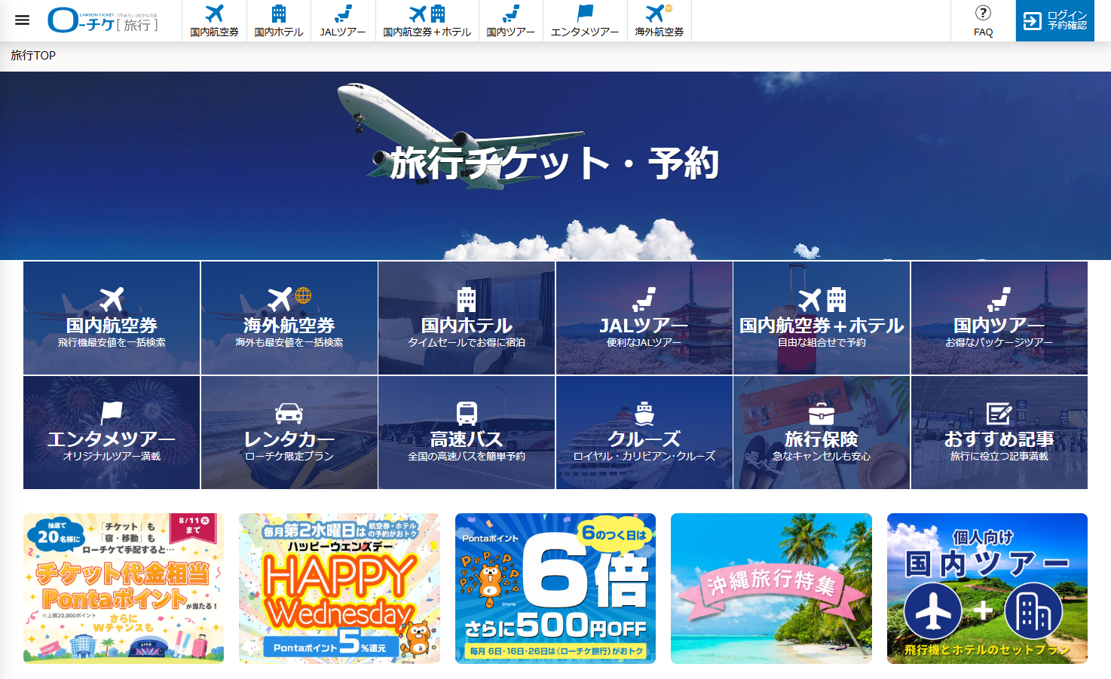Click the bus icon on 高速バス tile
The width and height of the screenshot is (1111, 679).
[467, 414]
